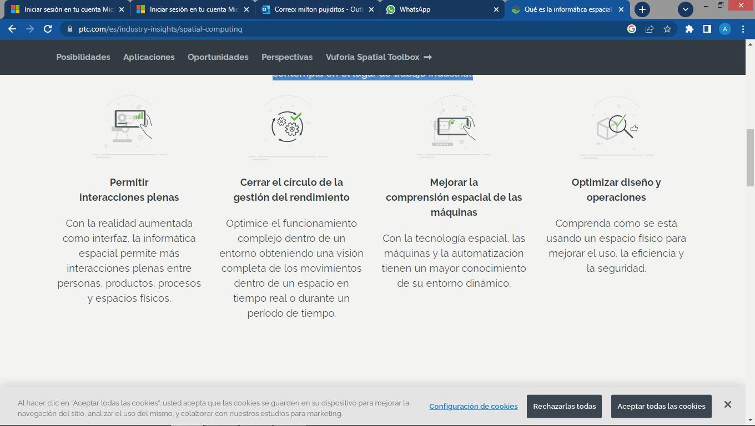
Task: Expand the tab search dropdown
Action: (686, 9)
